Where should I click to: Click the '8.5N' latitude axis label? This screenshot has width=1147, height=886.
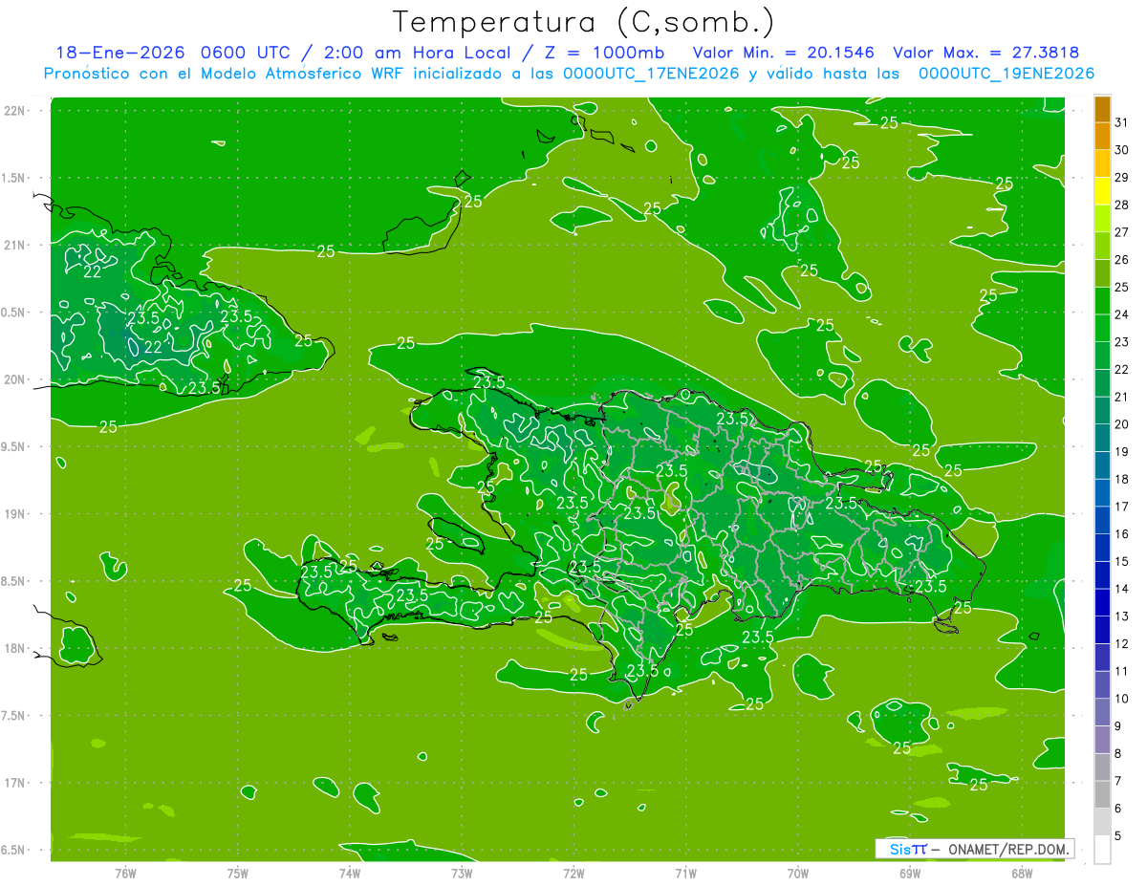pos(15,581)
